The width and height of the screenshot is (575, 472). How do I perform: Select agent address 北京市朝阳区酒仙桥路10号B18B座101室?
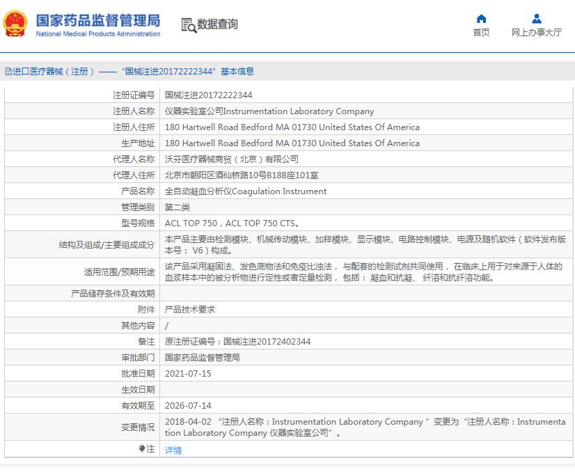tap(242, 175)
